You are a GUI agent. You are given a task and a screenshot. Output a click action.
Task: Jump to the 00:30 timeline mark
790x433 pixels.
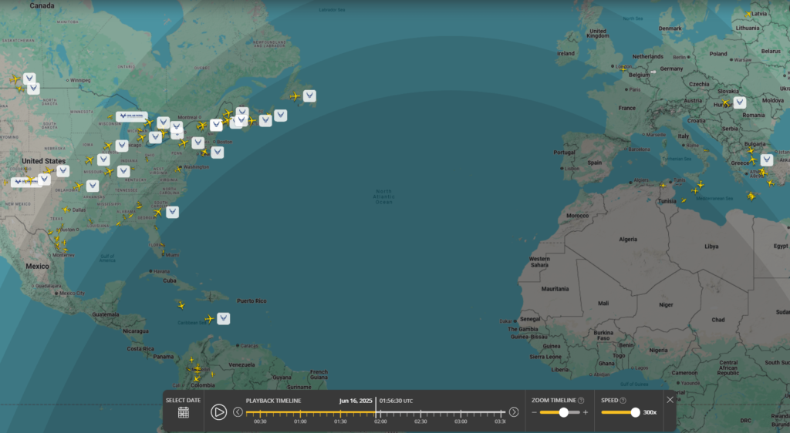tap(260, 421)
